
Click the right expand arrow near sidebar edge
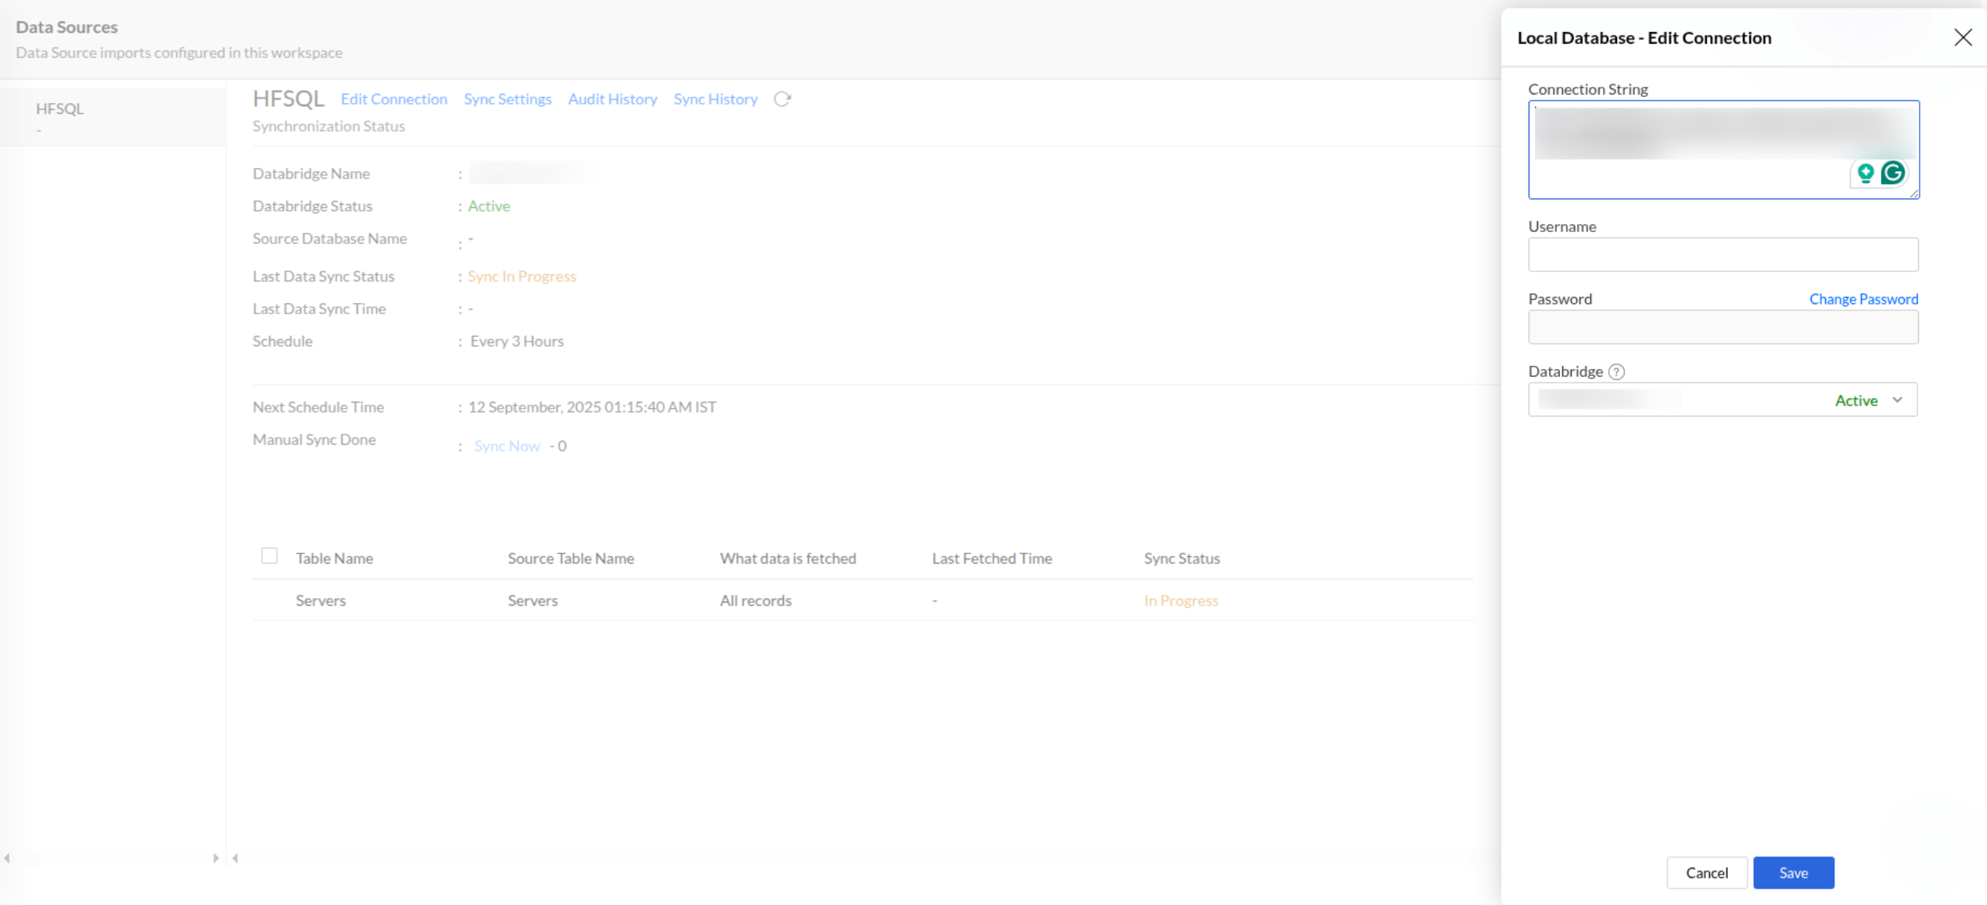[216, 857]
